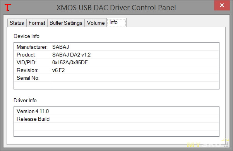
Task: Select the empty Serial No value cell
Action: tap(134, 78)
